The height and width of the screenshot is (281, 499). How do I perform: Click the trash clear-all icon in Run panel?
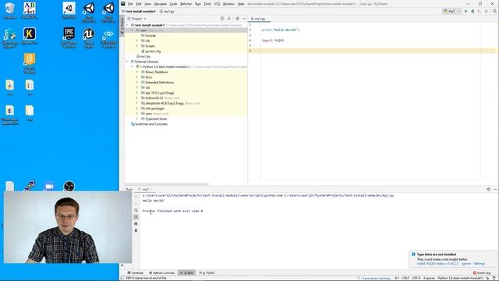point(136,230)
